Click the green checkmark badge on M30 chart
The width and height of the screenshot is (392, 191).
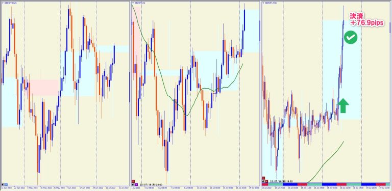point(351,37)
